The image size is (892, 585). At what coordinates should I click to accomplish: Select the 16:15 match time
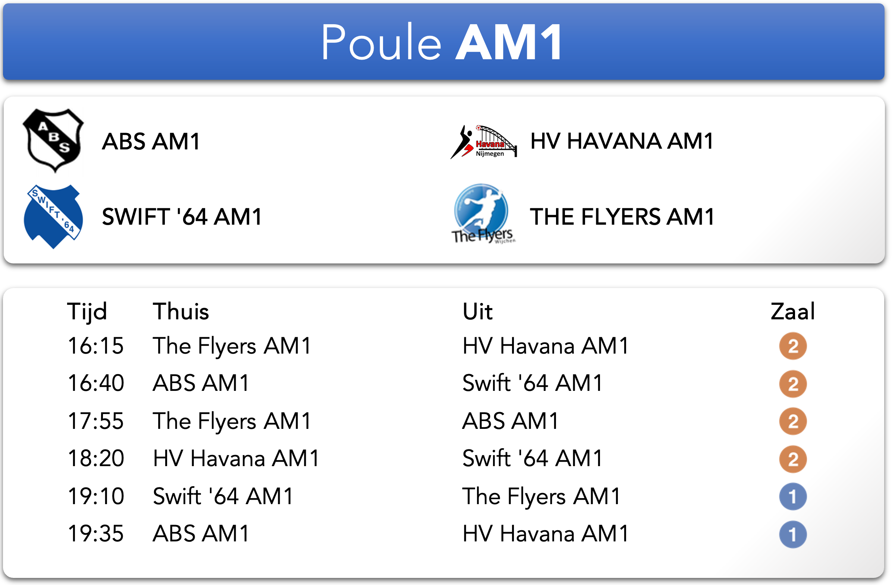click(x=95, y=345)
